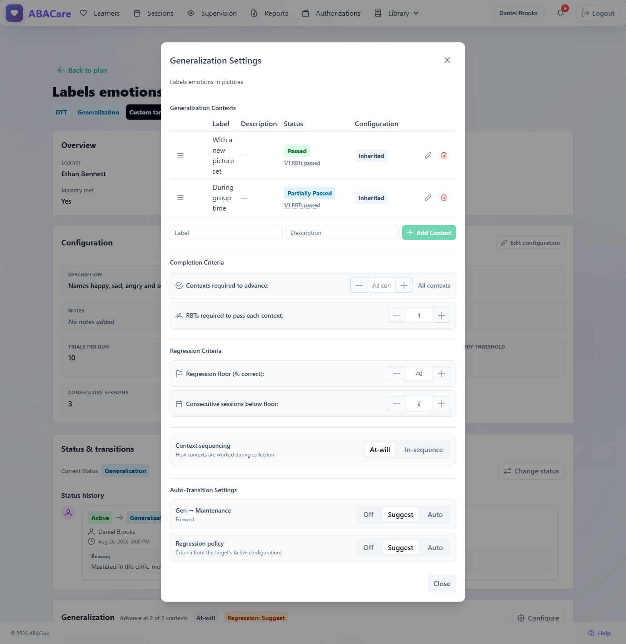The image size is (626, 644).
Task: Open the Help link
Action: (599, 633)
